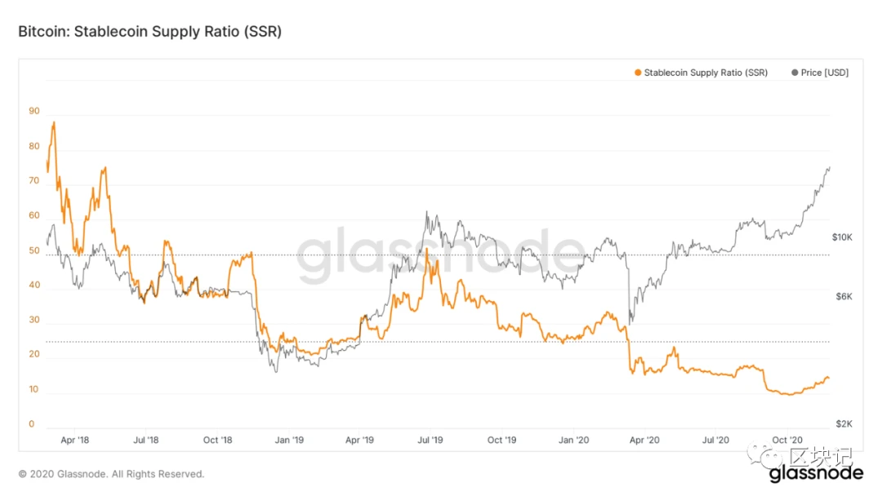Select the Jan '20 x-axis label
882x496 pixels.
574,440
